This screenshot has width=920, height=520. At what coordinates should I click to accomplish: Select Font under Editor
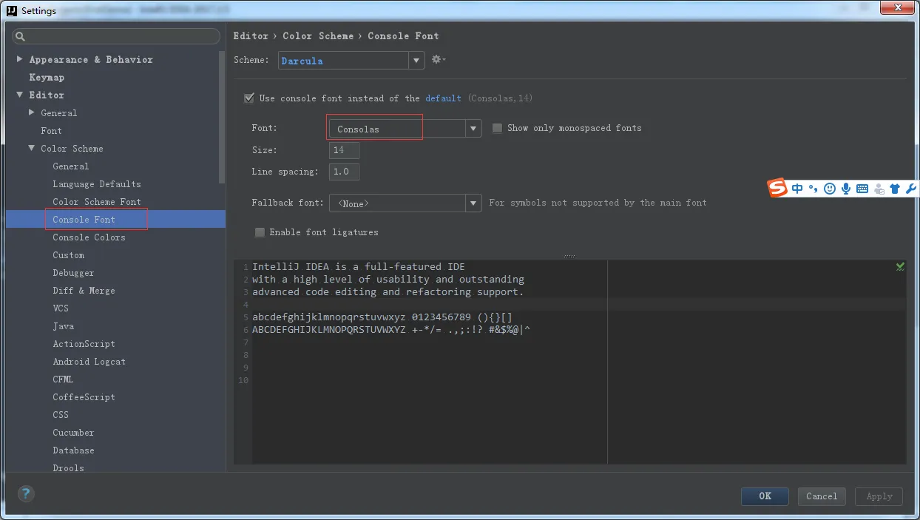point(51,130)
